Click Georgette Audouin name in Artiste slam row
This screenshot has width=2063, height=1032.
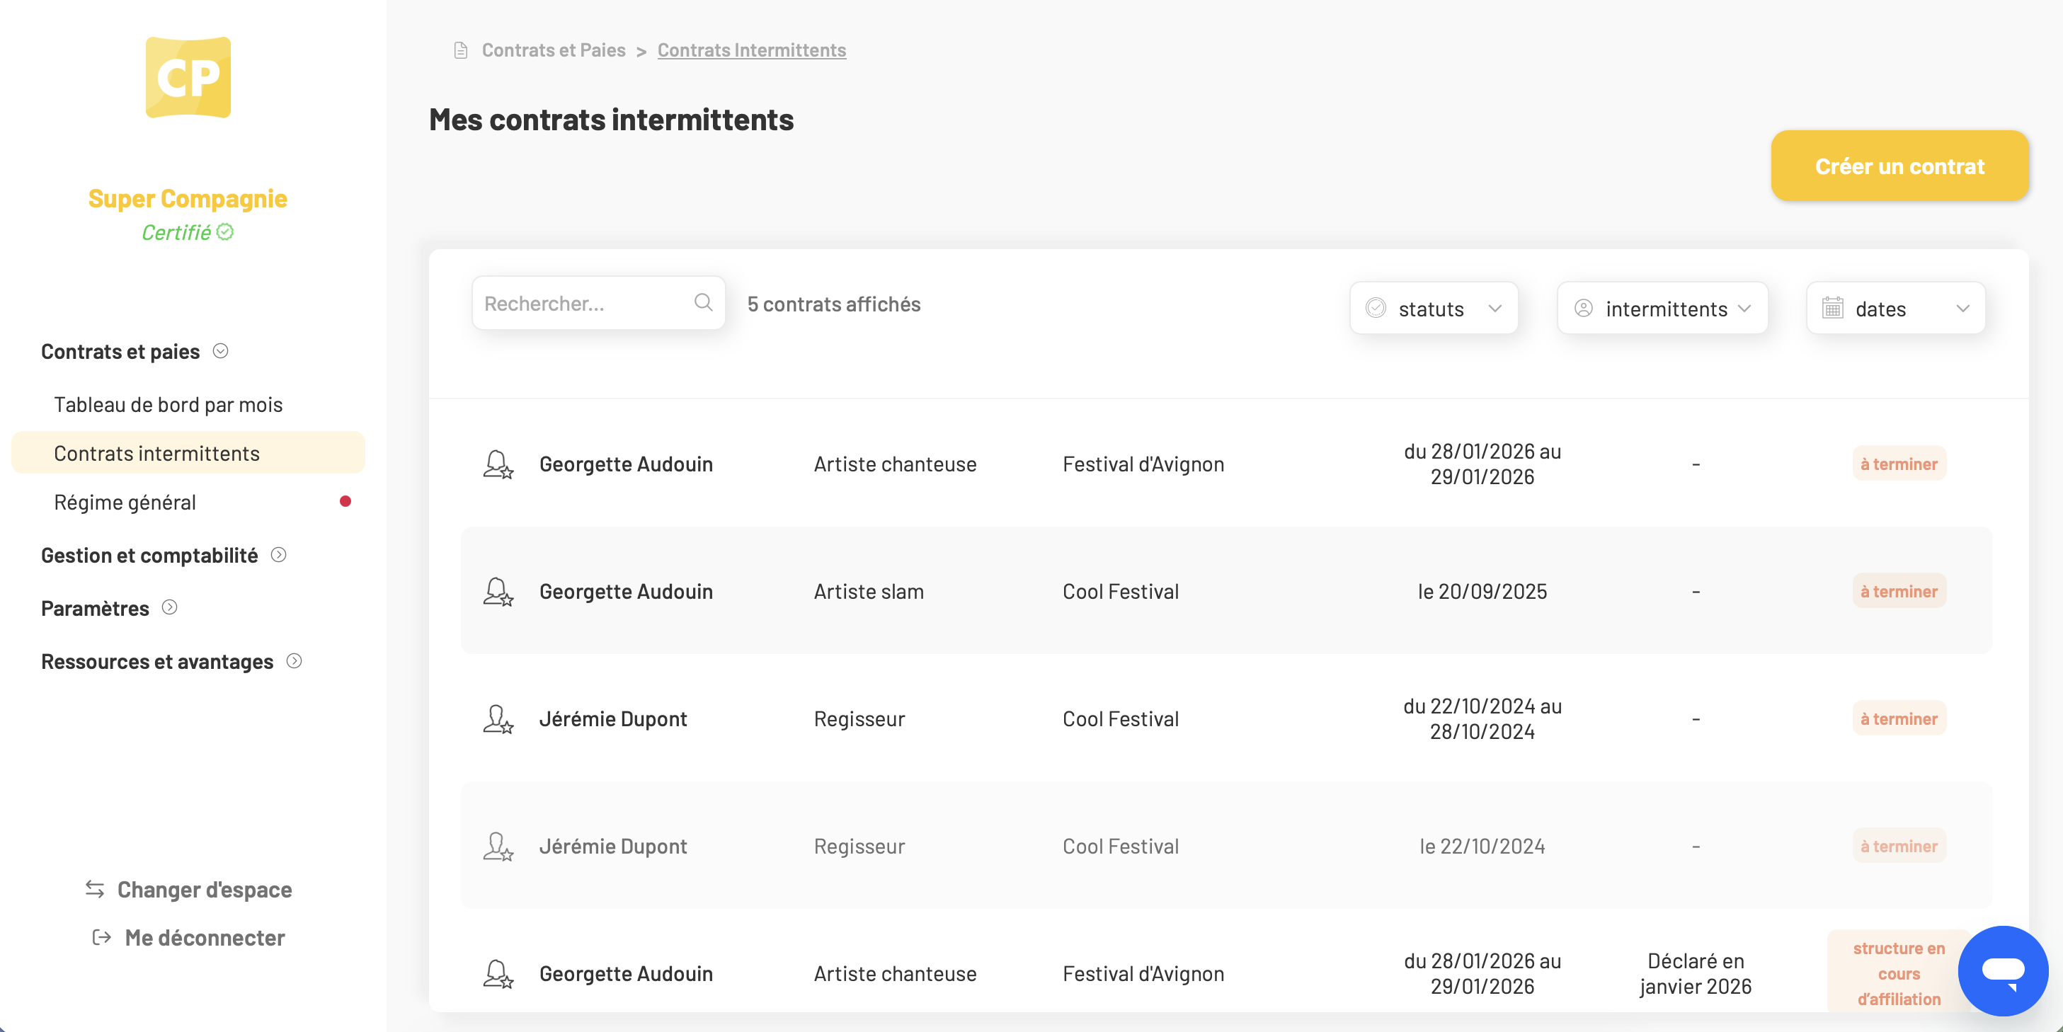tap(625, 591)
